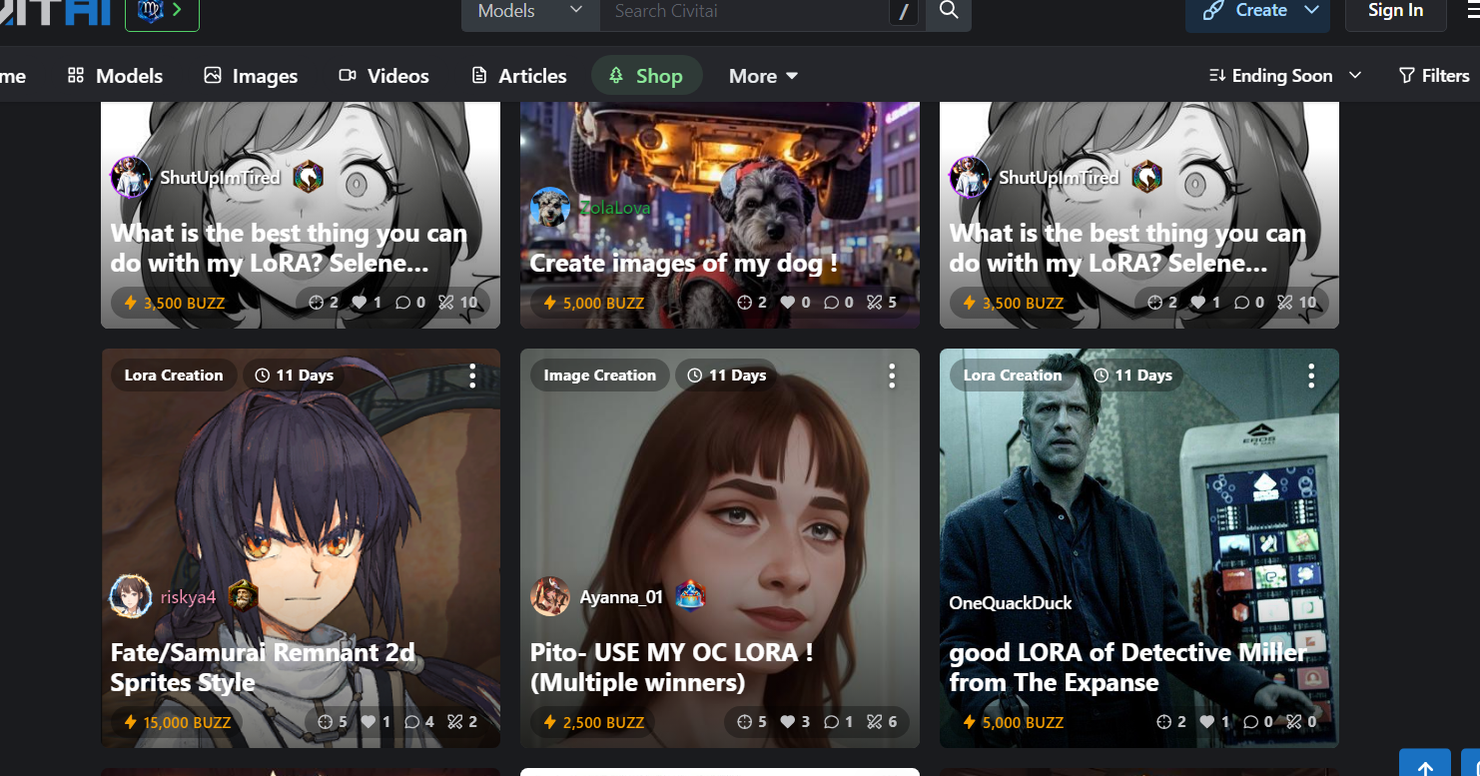Click heart icon on dog bounty card
1480x776 pixels.
(x=788, y=303)
